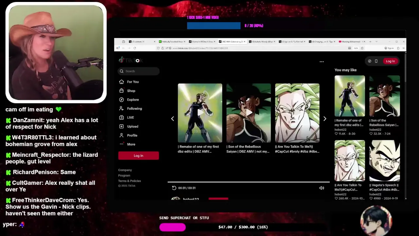Reload the browser page
The height and width of the screenshot is (236, 419).
coord(135,48)
